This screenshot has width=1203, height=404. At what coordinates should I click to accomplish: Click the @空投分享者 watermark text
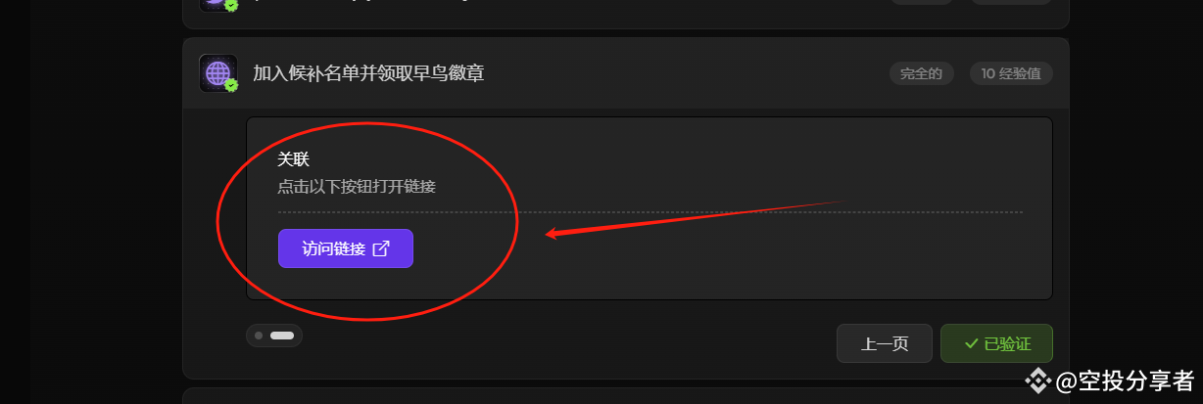coord(1125,381)
